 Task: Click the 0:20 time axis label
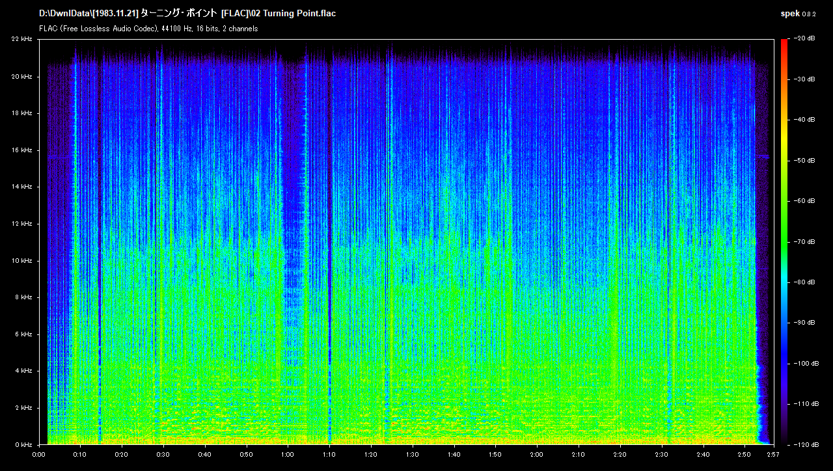tap(122, 454)
